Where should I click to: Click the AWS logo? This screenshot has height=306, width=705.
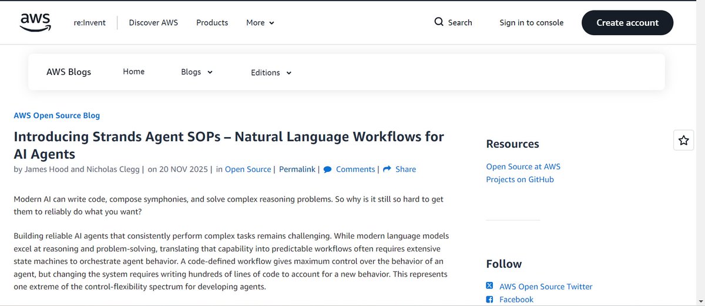36,22
